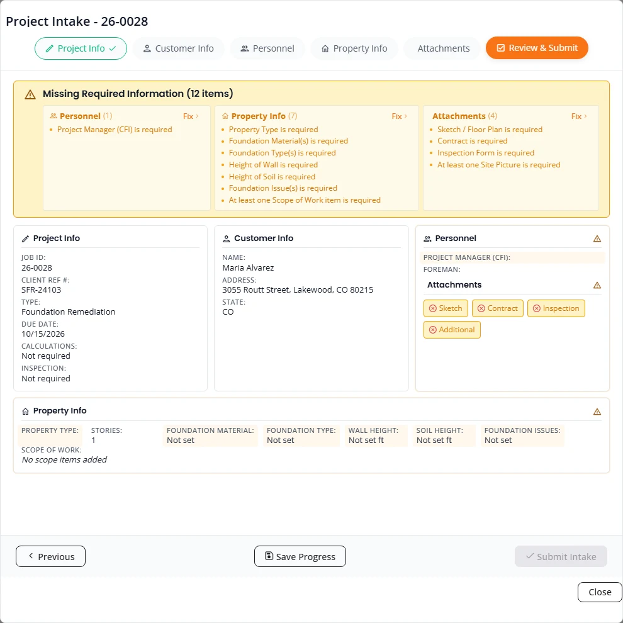Click the client ref value SFR-24103

click(x=42, y=289)
